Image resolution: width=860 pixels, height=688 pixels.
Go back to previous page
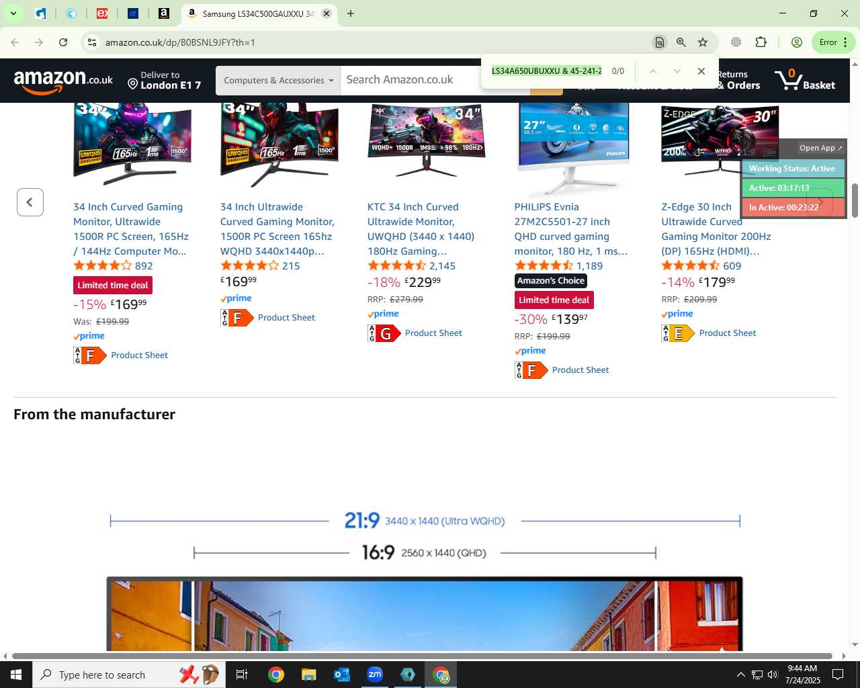point(15,42)
